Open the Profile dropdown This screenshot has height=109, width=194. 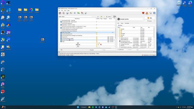(x=77, y=17)
